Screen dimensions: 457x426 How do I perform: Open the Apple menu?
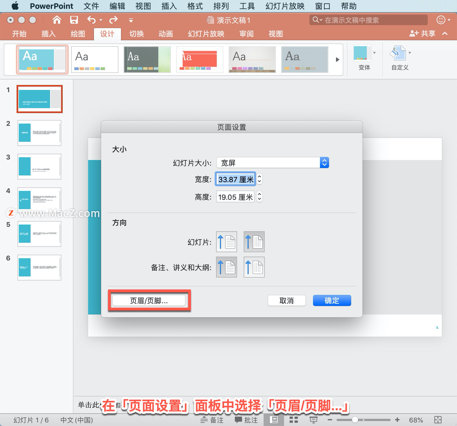[15, 6]
